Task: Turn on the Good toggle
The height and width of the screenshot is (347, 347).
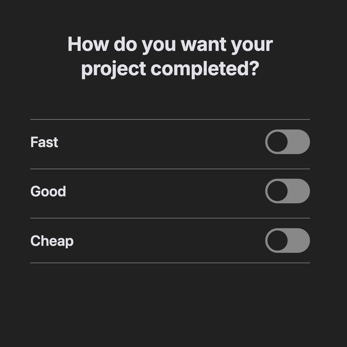Action: [287, 191]
